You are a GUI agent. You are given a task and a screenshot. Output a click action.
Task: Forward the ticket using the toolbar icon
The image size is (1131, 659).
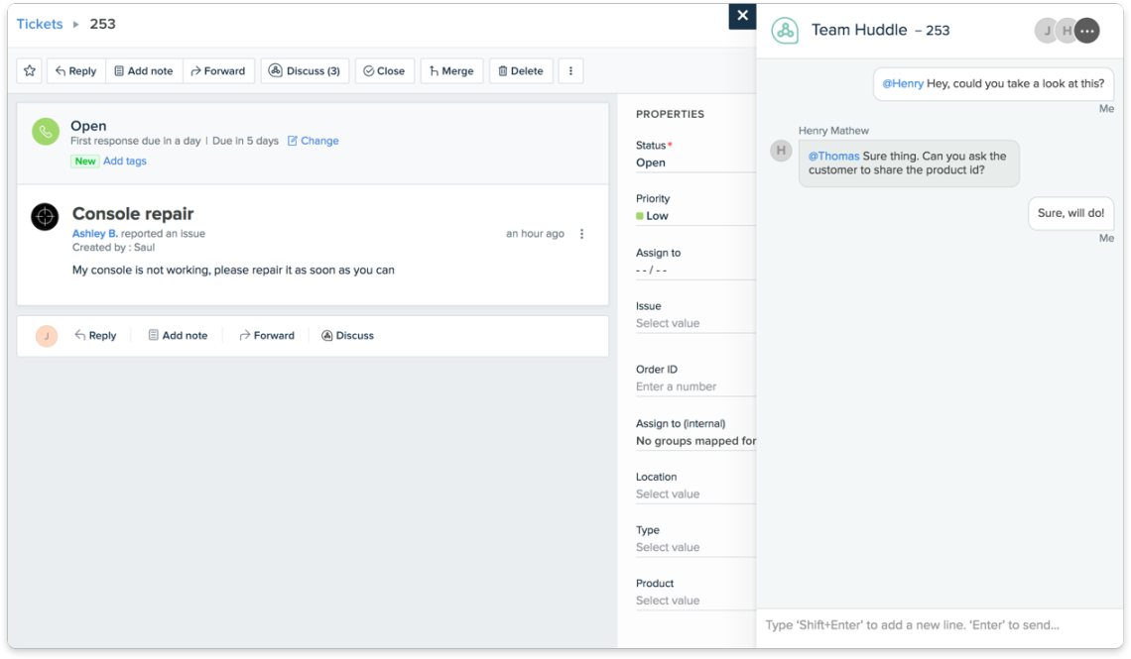[218, 70]
